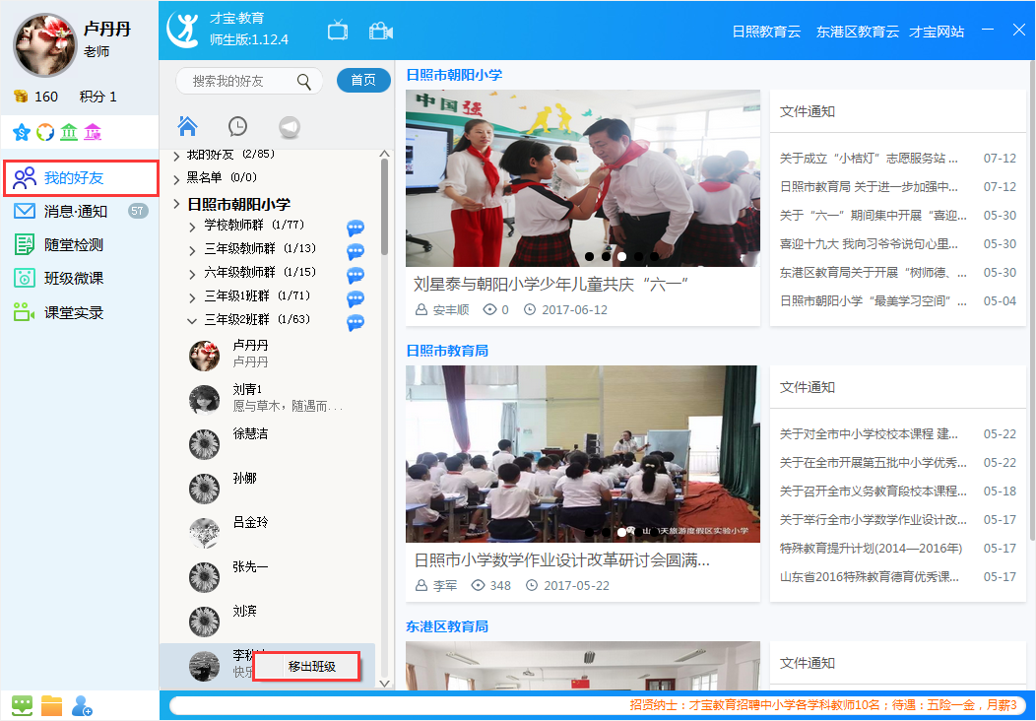Select 孙娜's avatar in class list

click(204, 489)
